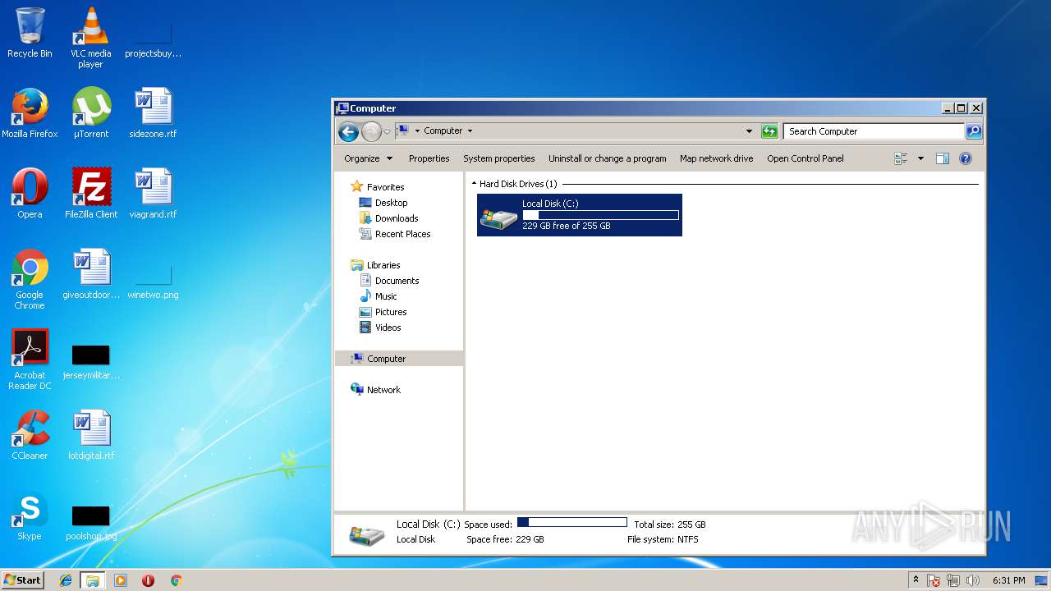Open the view options dropdown arrow

coord(920,158)
